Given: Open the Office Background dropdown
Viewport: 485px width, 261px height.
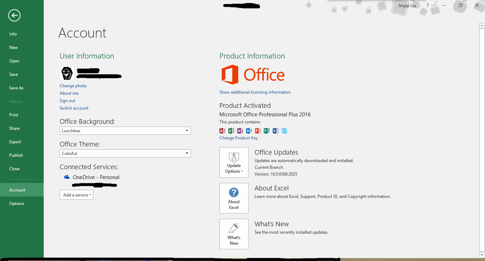Looking at the screenshot, I should tap(125, 130).
